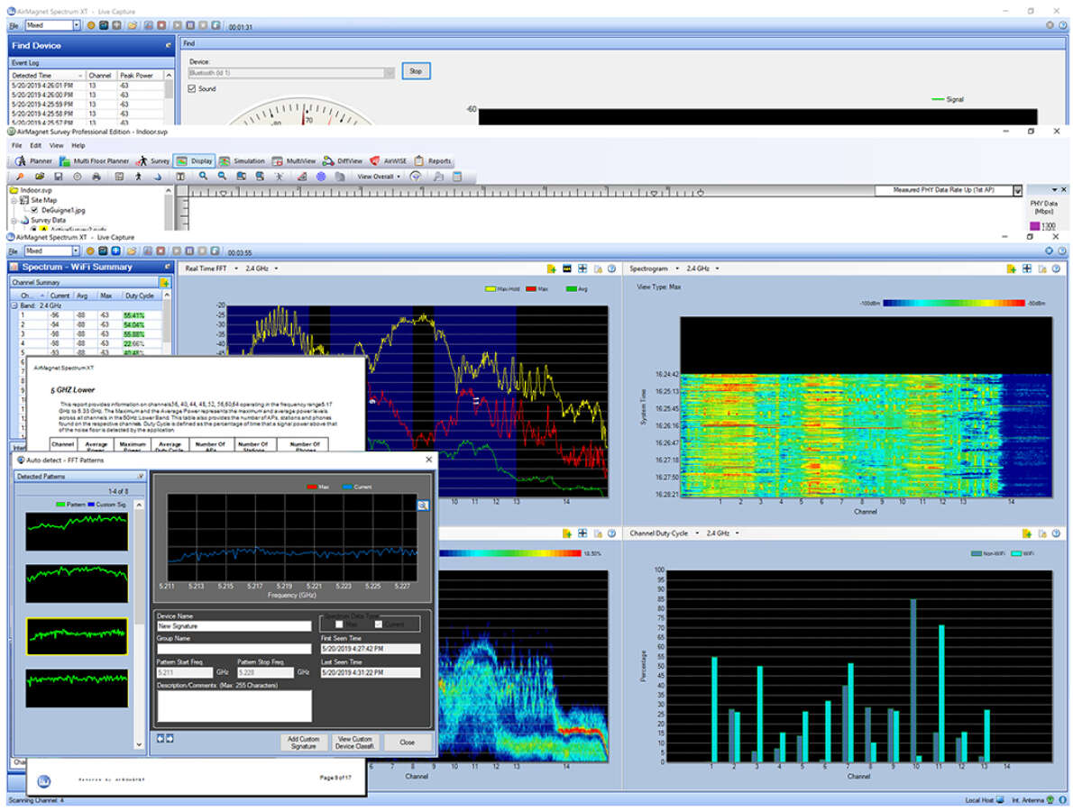Open File menu in lower Spectrum XT window
Viewport: 1073px width, 811px height.
click(13, 251)
